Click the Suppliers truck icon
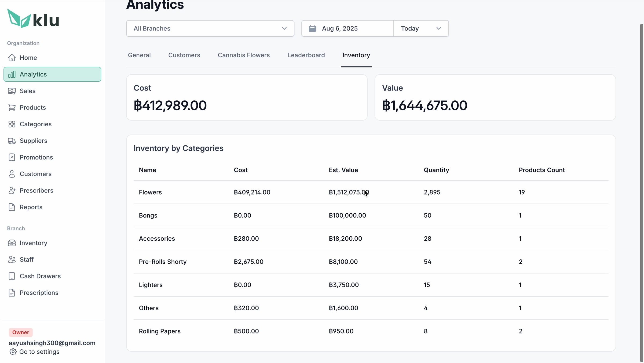This screenshot has height=363, width=644. click(x=12, y=141)
